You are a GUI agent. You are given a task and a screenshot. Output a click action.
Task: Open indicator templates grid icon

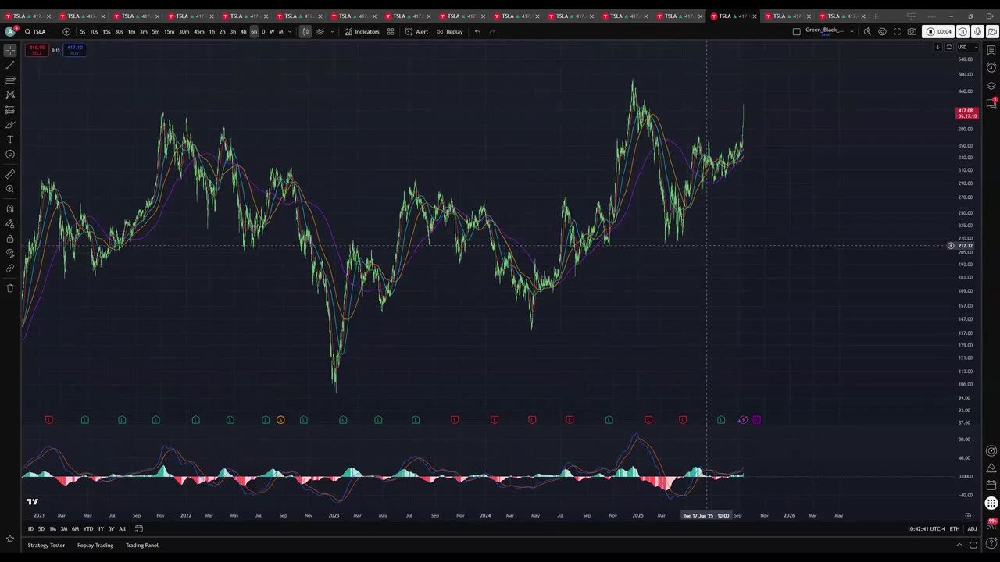pos(391,31)
